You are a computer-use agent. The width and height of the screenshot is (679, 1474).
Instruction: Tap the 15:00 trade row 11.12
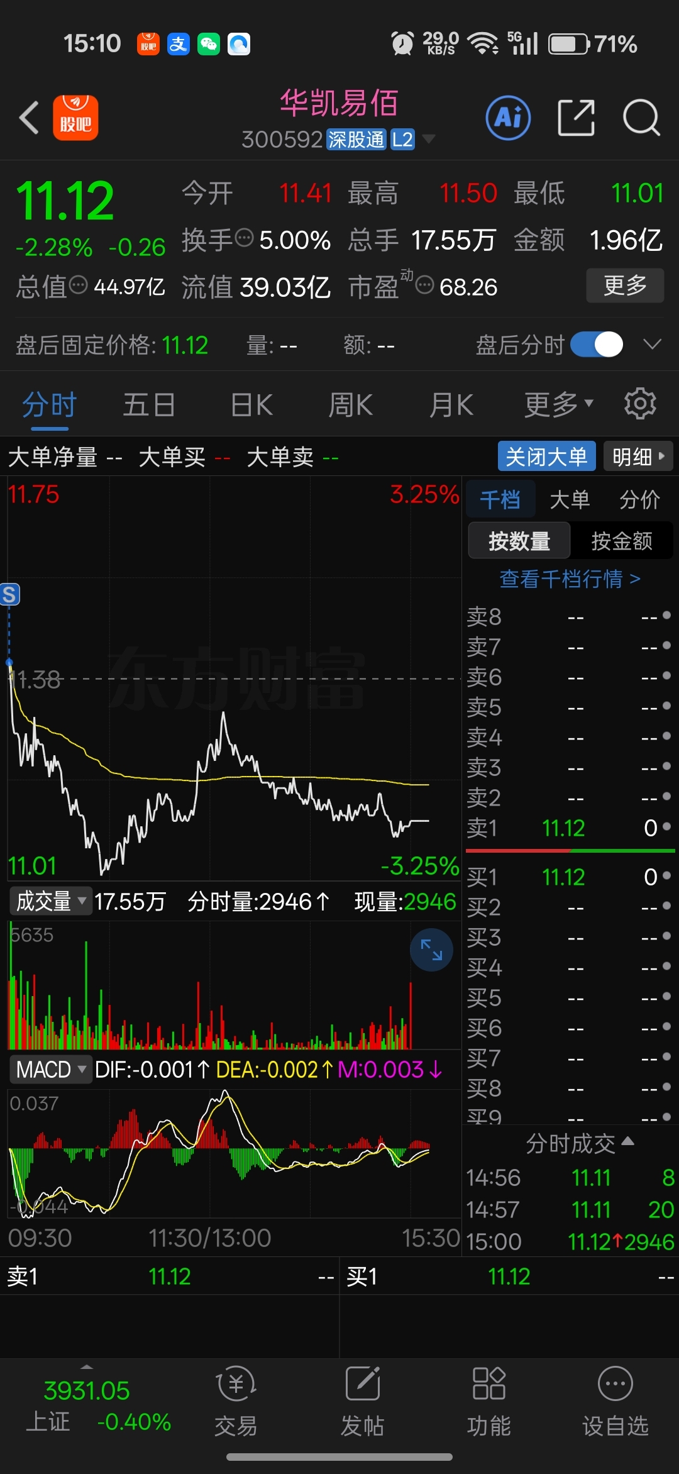click(570, 1241)
